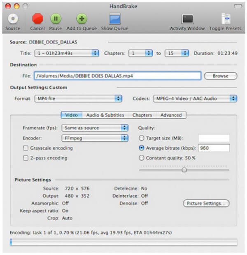247x255 pixels.
Task: Click the destination File path field
Action: 117,76
